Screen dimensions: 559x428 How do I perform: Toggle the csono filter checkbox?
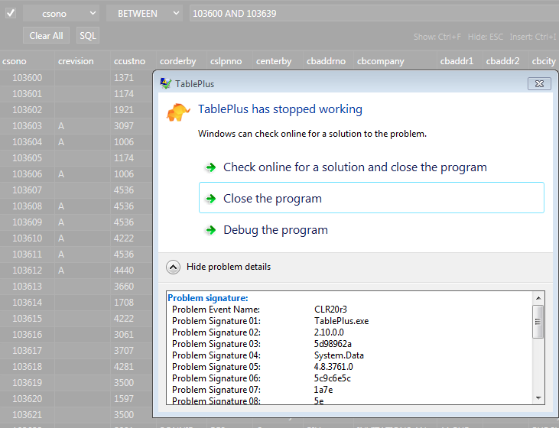(11, 14)
